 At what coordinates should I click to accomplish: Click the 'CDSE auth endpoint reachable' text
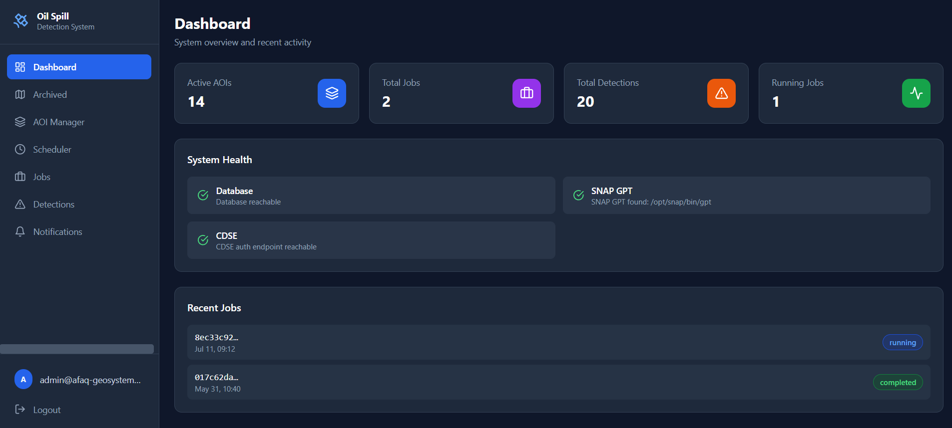click(266, 247)
